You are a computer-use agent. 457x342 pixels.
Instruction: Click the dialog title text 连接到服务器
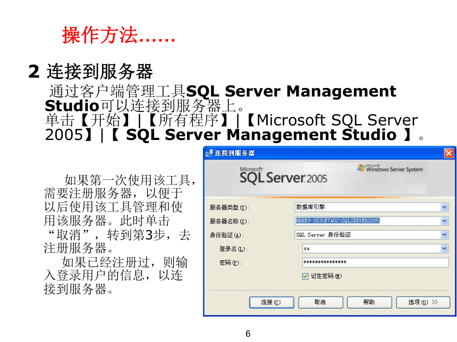[x=235, y=153]
